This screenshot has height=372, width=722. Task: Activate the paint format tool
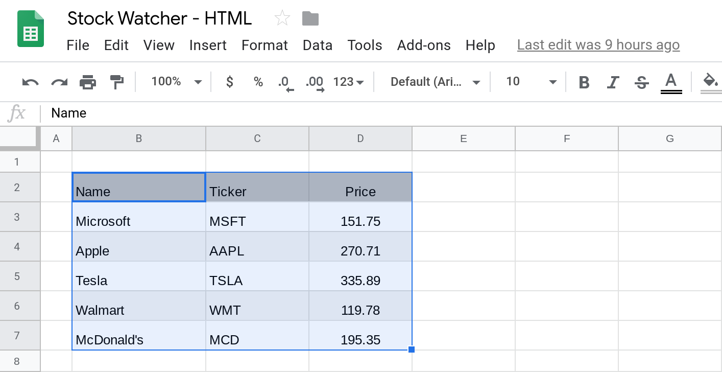click(x=117, y=82)
